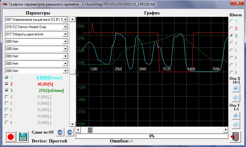Disable parameter 3 RPM checkbox
The width and height of the screenshot is (246, 147).
click(x=7, y=90)
